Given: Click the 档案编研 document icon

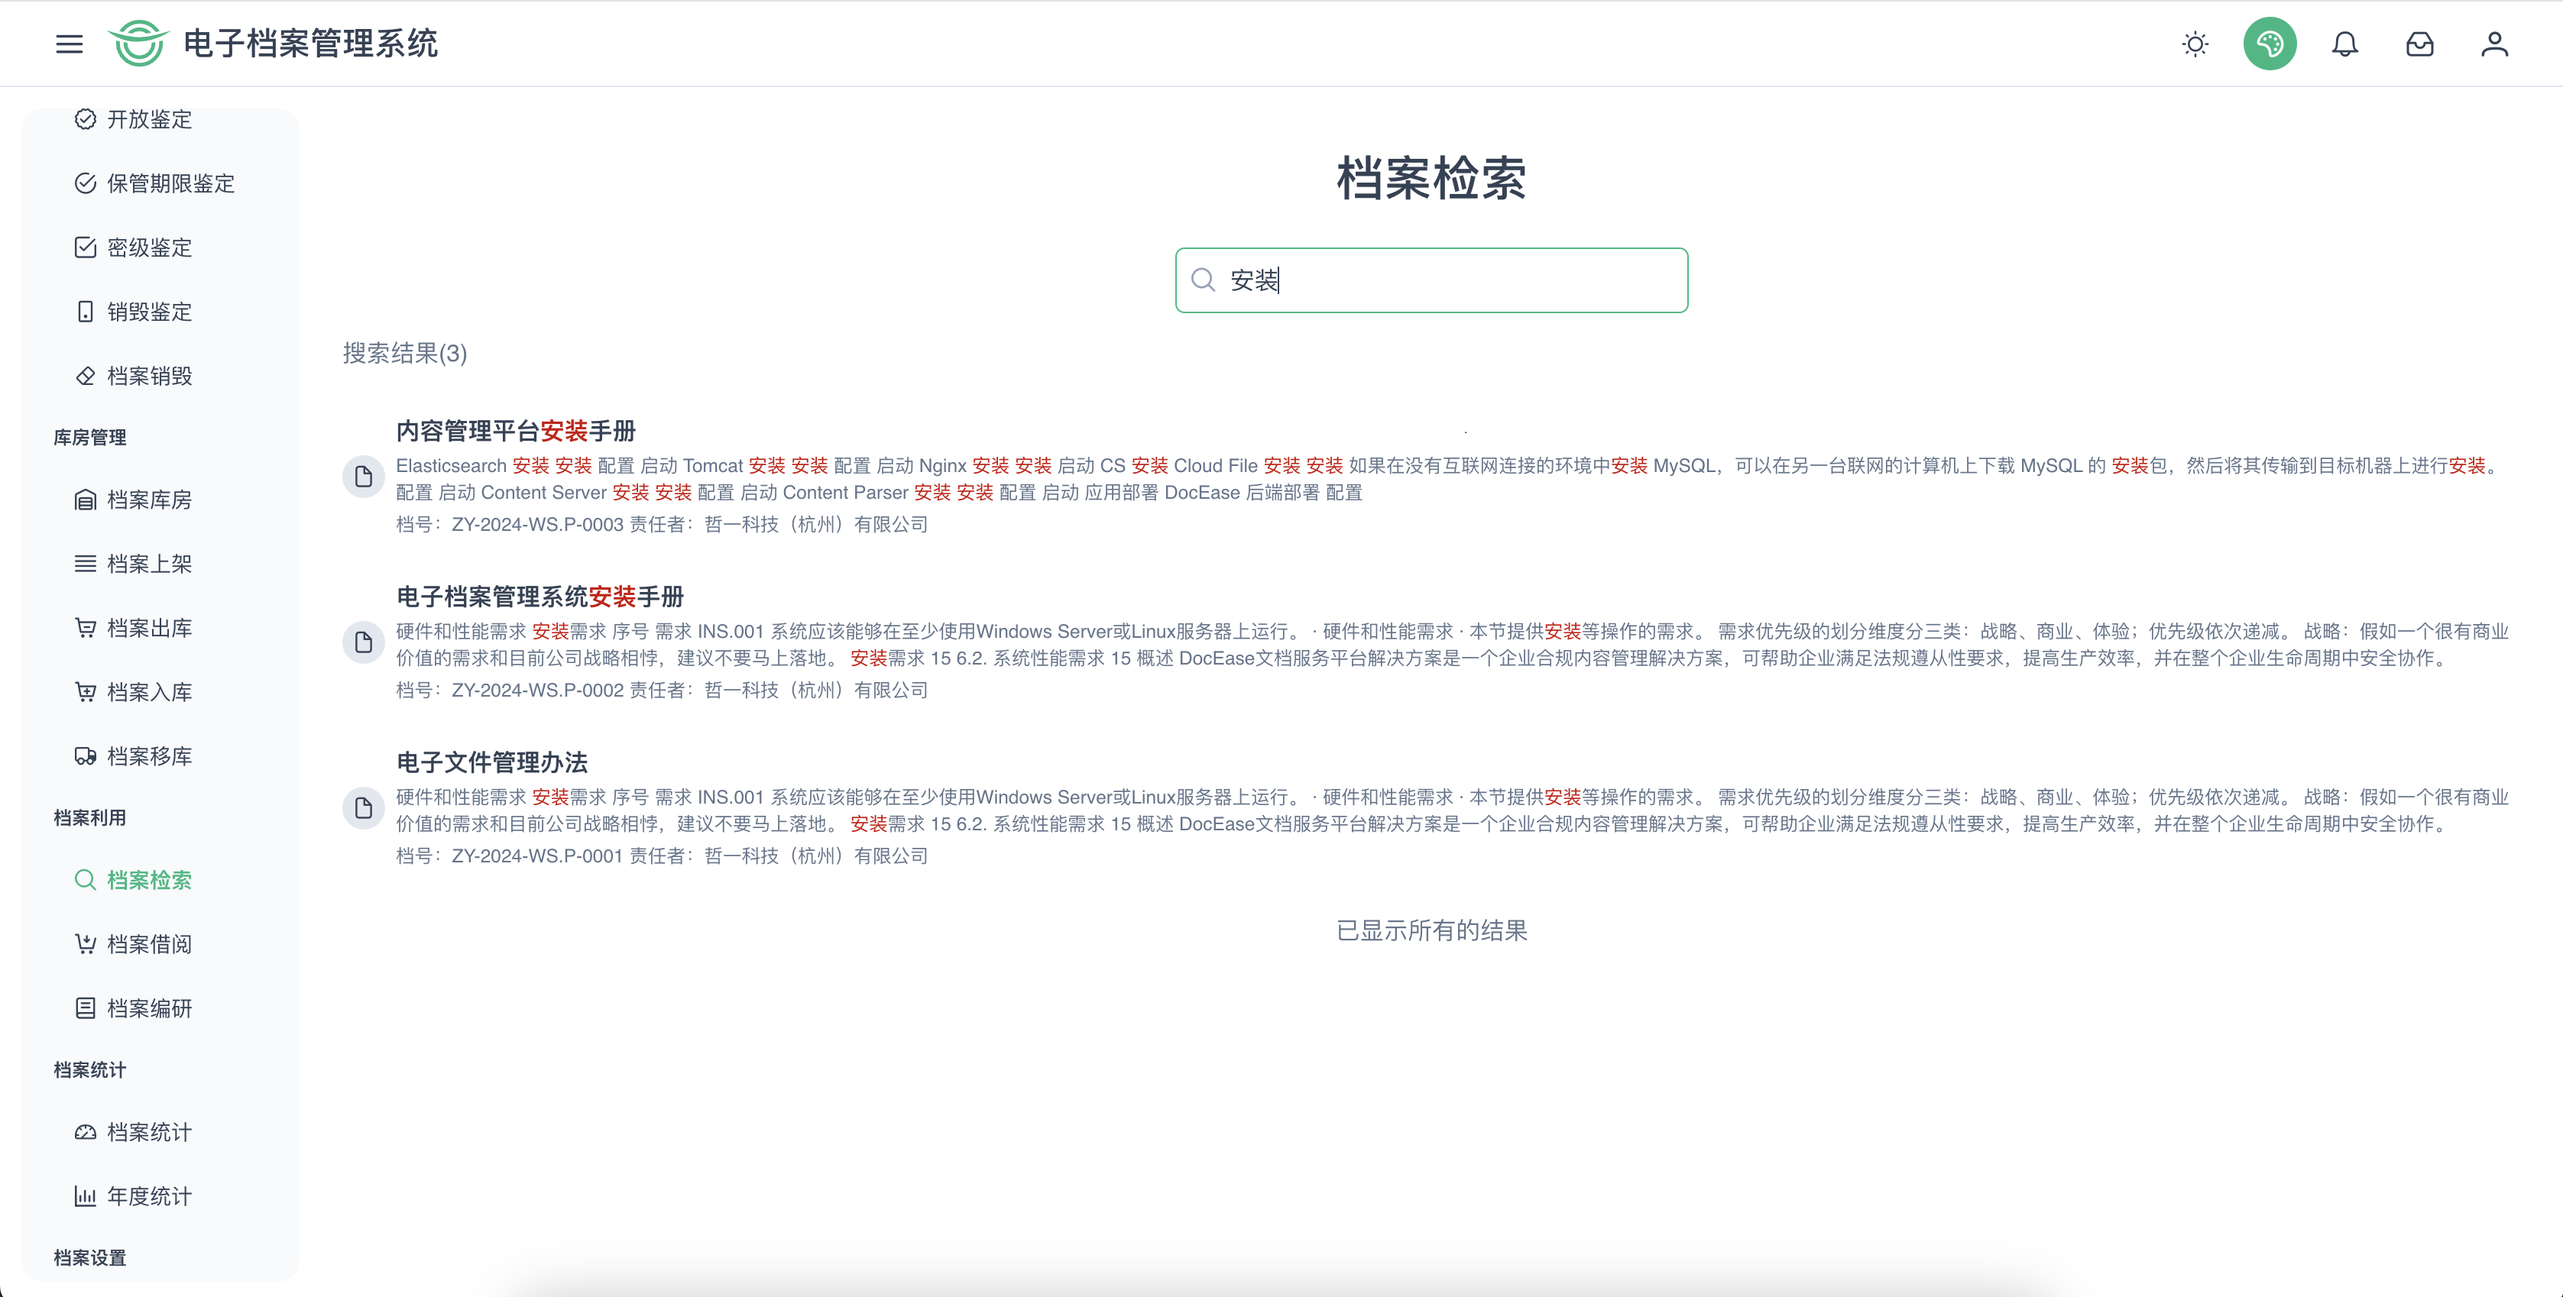Looking at the screenshot, I should coord(86,1008).
